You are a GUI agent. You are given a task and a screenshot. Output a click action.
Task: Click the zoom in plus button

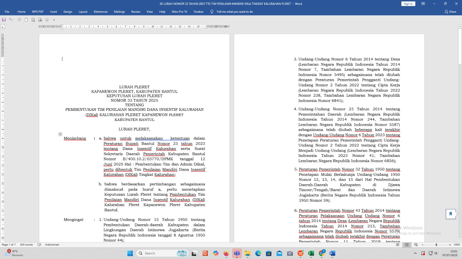pos(450,245)
